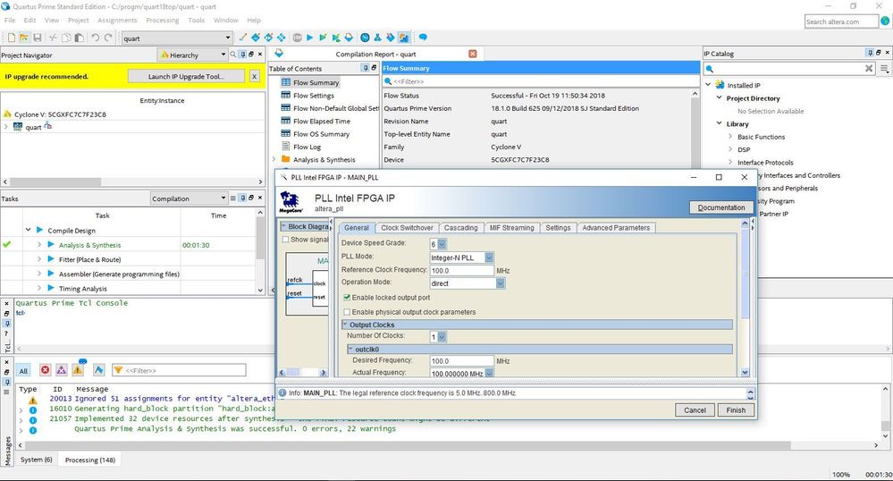Click the Stop Processing toolbar icon
Screen dimensions: 893x481
[x=296, y=38]
